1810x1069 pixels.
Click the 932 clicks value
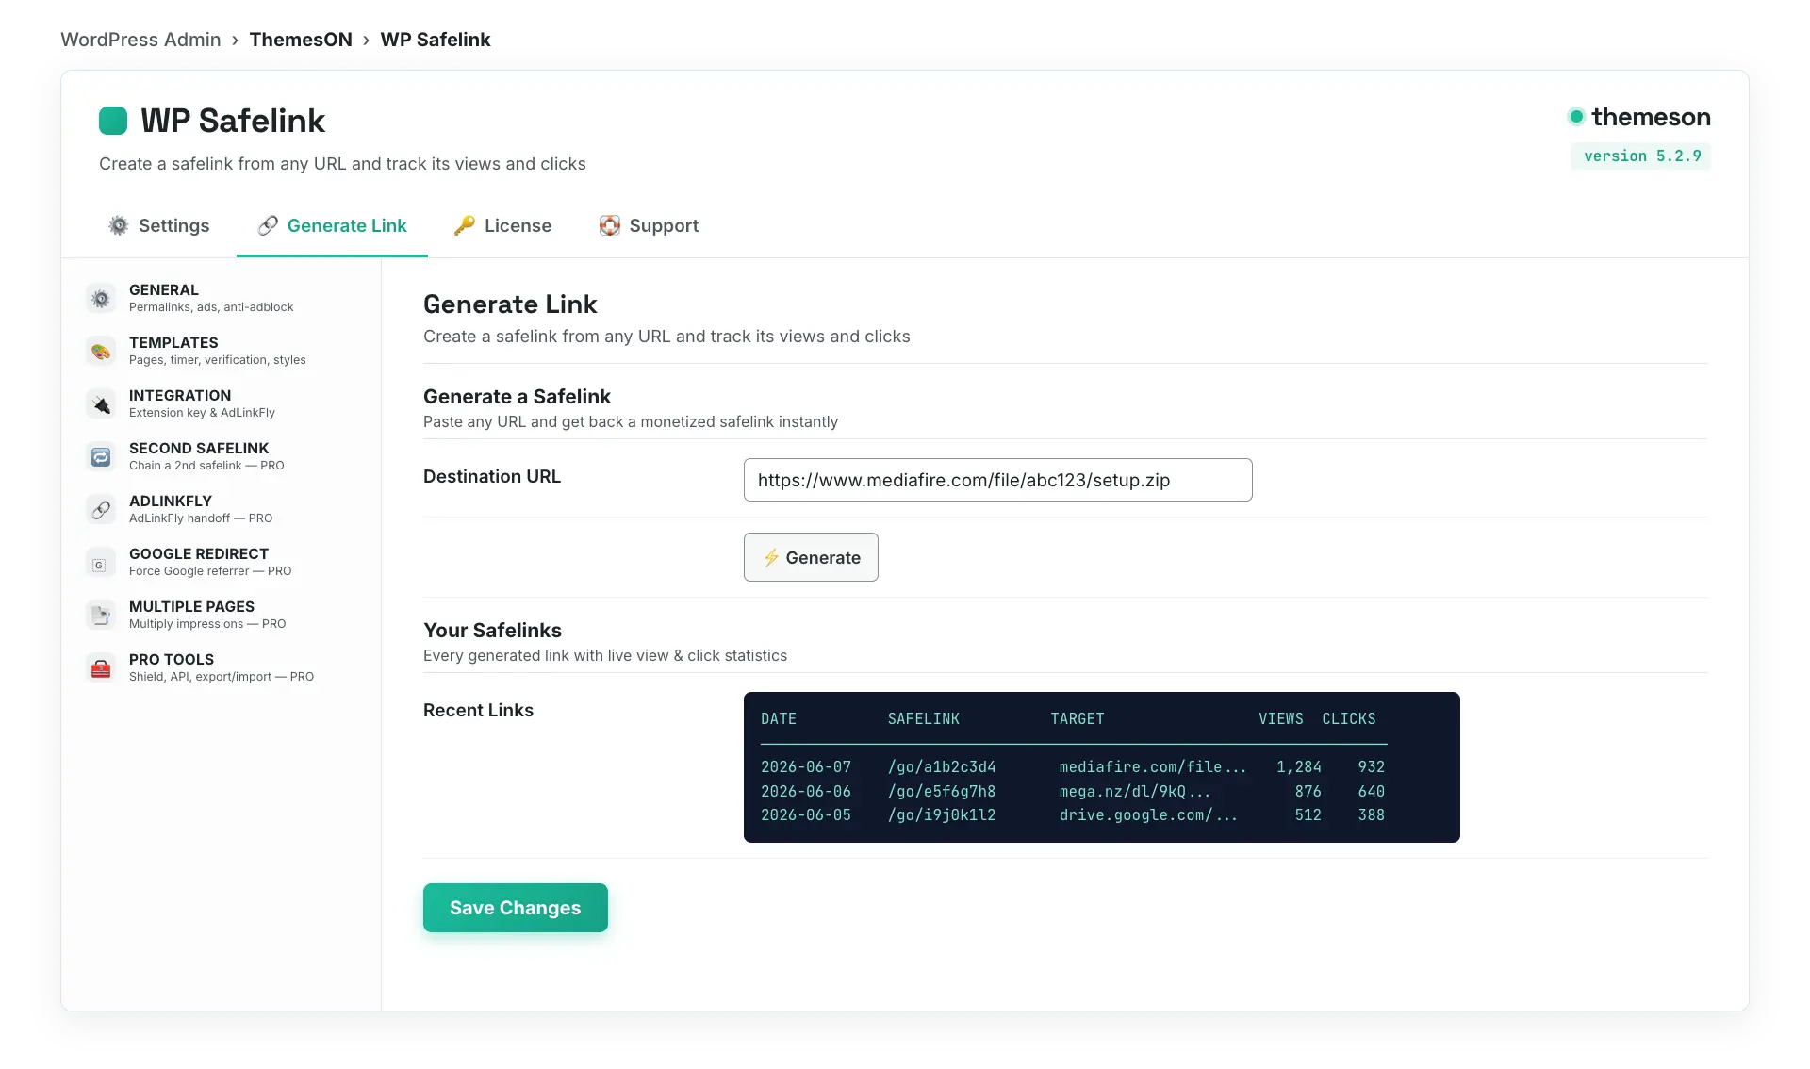point(1372,766)
